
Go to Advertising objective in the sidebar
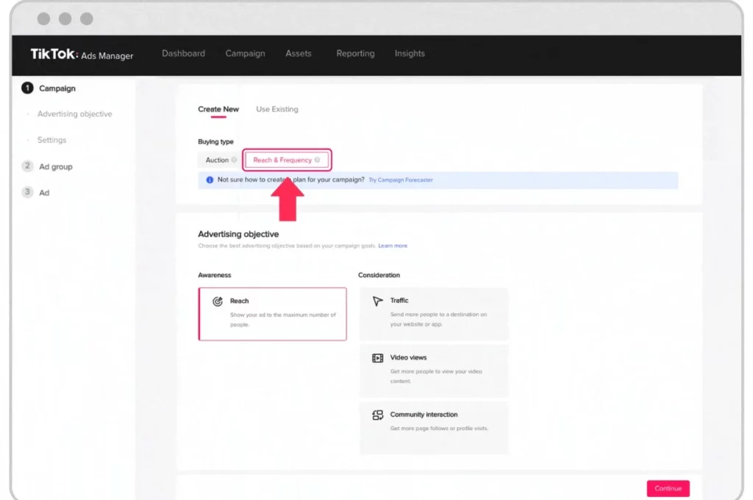[x=74, y=114]
